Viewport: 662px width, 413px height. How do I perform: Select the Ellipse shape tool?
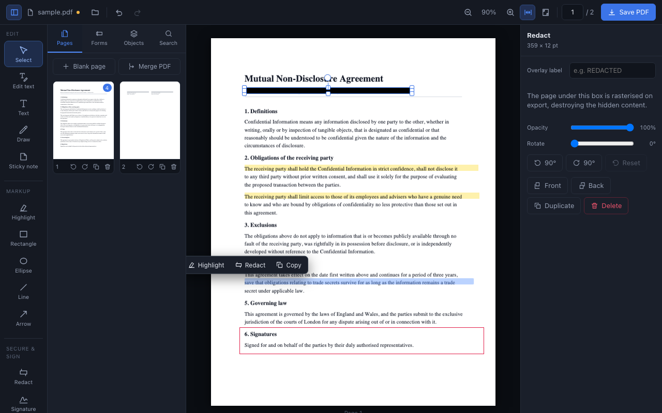pyautogui.click(x=23, y=265)
